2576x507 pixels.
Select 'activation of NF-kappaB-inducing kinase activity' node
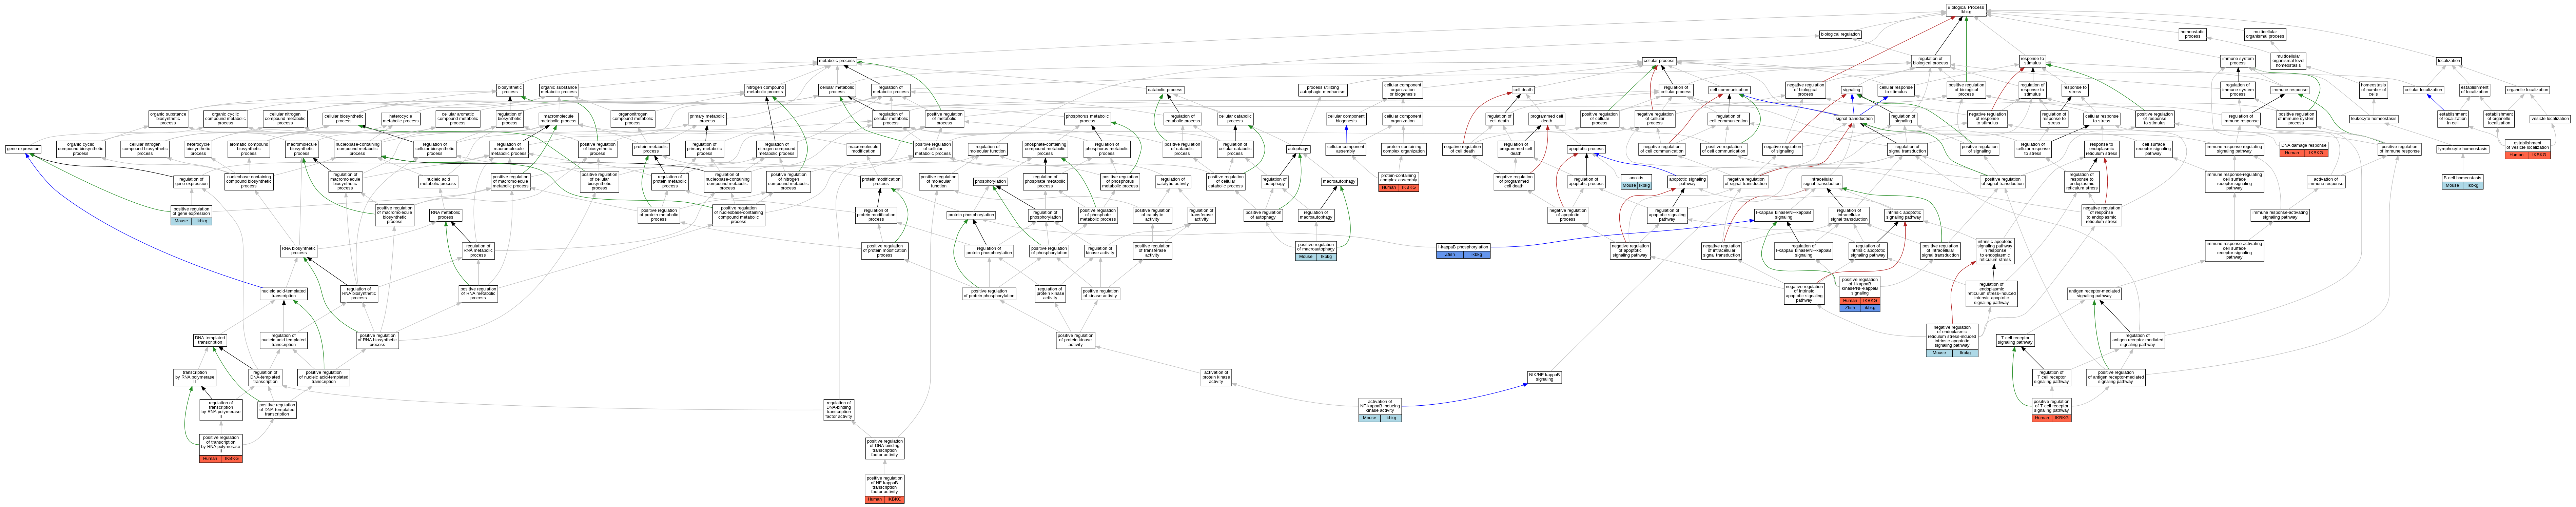pyautogui.click(x=1380, y=410)
